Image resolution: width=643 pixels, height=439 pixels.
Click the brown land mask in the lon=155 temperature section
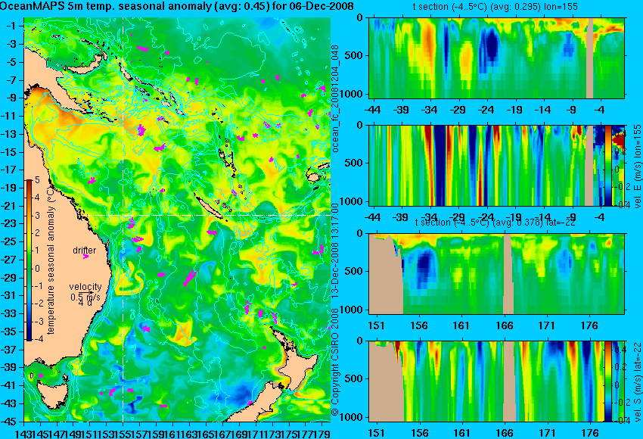[590, 58]
